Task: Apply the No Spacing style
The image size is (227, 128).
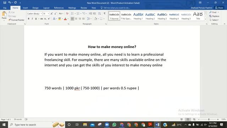Action: [126, 16]
